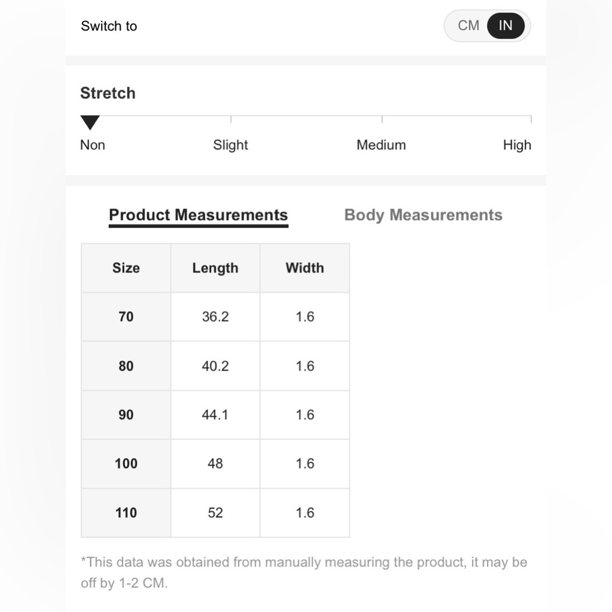The image size is (612, 612).
Task: Click the Width column header
Action: (x=305, y=268)
